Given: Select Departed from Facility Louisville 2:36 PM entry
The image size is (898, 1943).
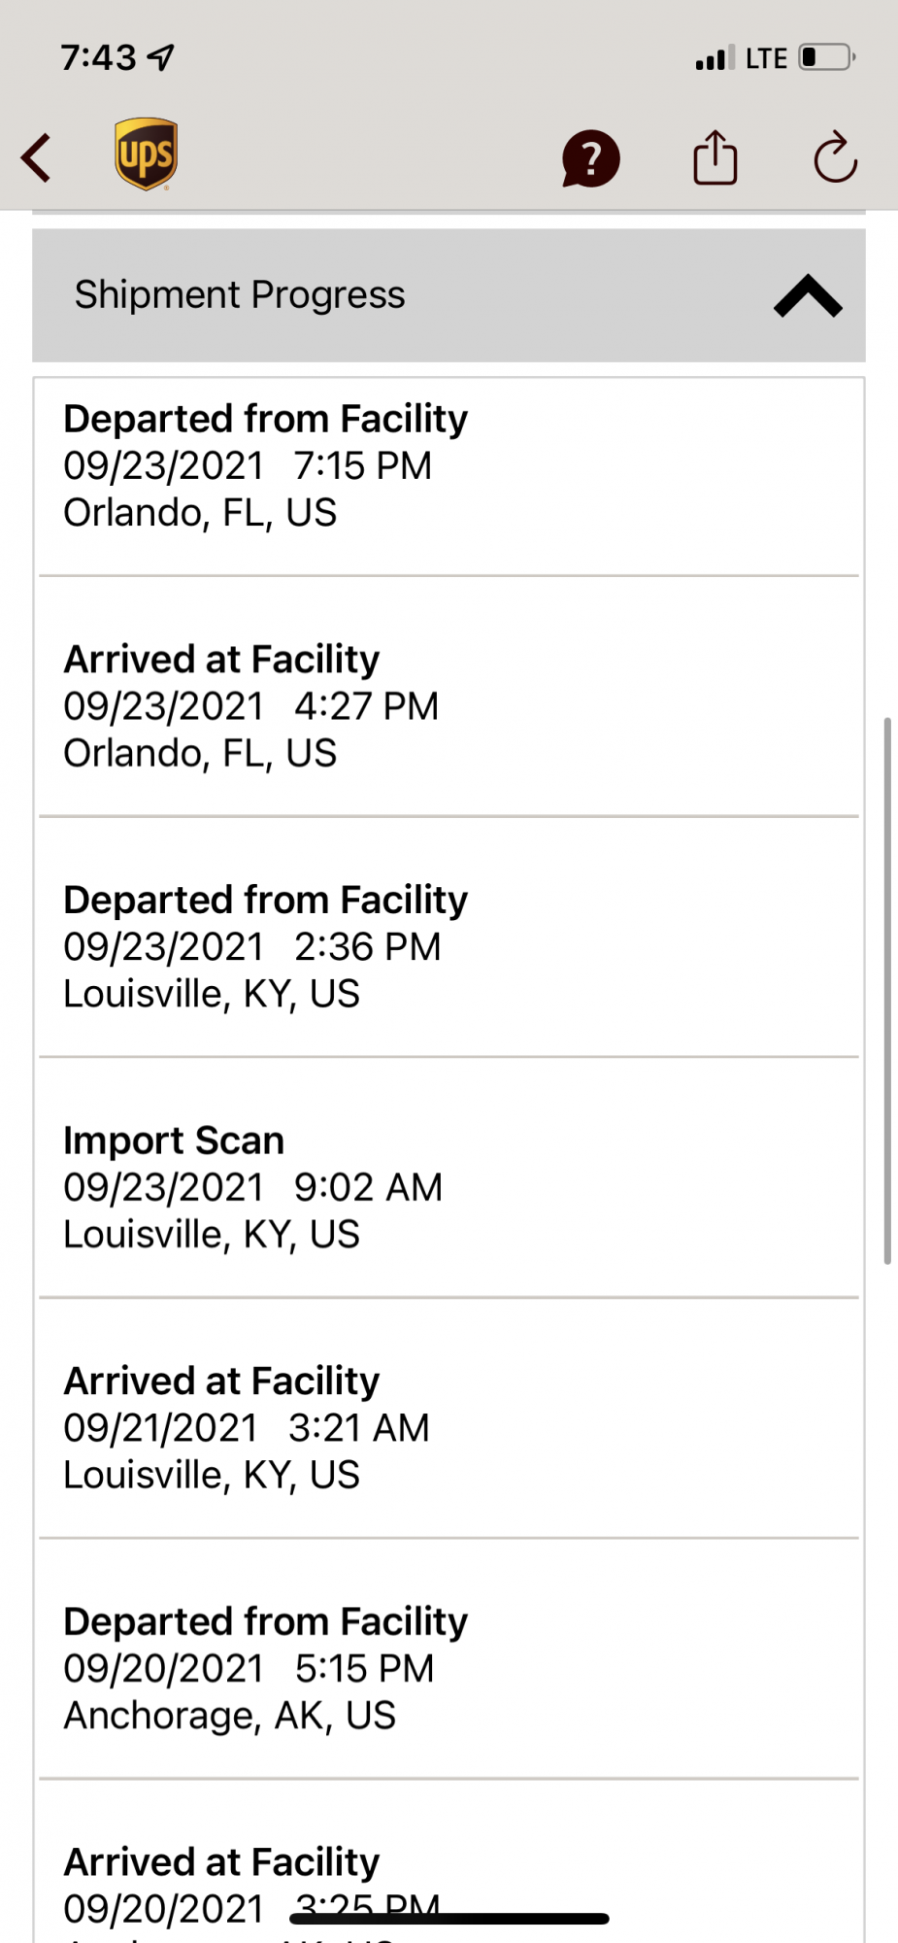Looking at the screenshot, I should [x=449, y=937].
